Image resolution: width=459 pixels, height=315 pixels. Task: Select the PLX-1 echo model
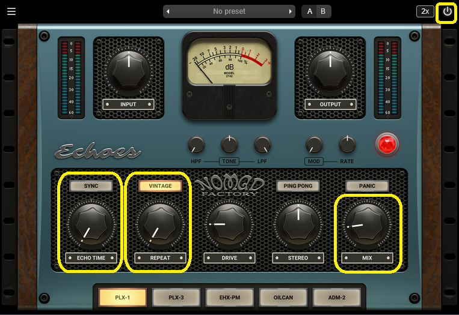(x=122, y=298)
